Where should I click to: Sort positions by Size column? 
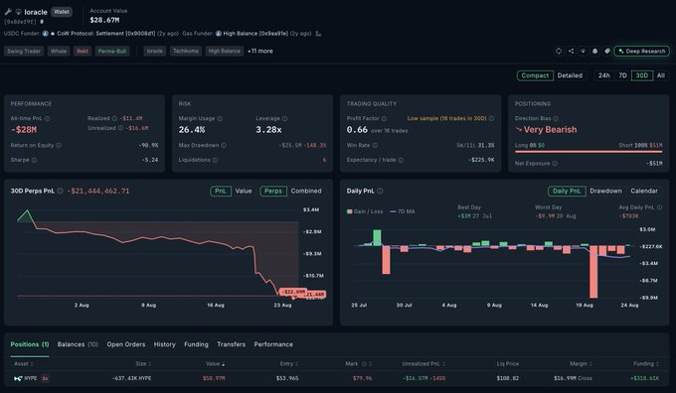tap(143, 364)
